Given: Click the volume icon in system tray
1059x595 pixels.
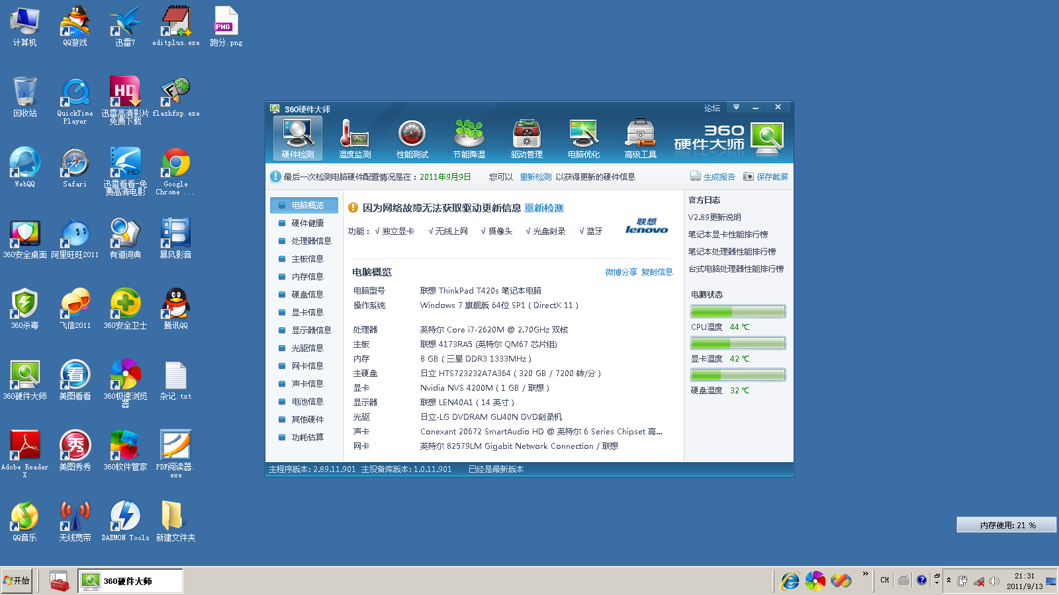Looking at the screenshot, I should tap(994, 581).
